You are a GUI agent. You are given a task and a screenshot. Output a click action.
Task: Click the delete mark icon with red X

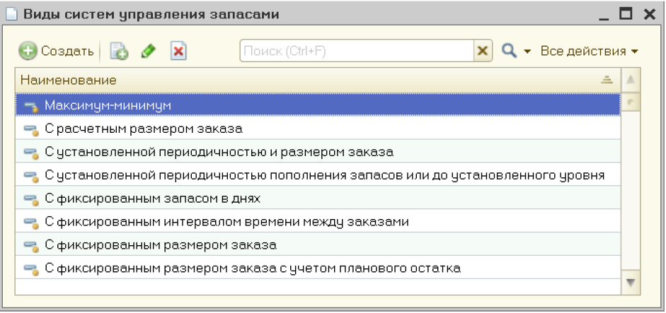pyautogui.click(x=178, y=52)
